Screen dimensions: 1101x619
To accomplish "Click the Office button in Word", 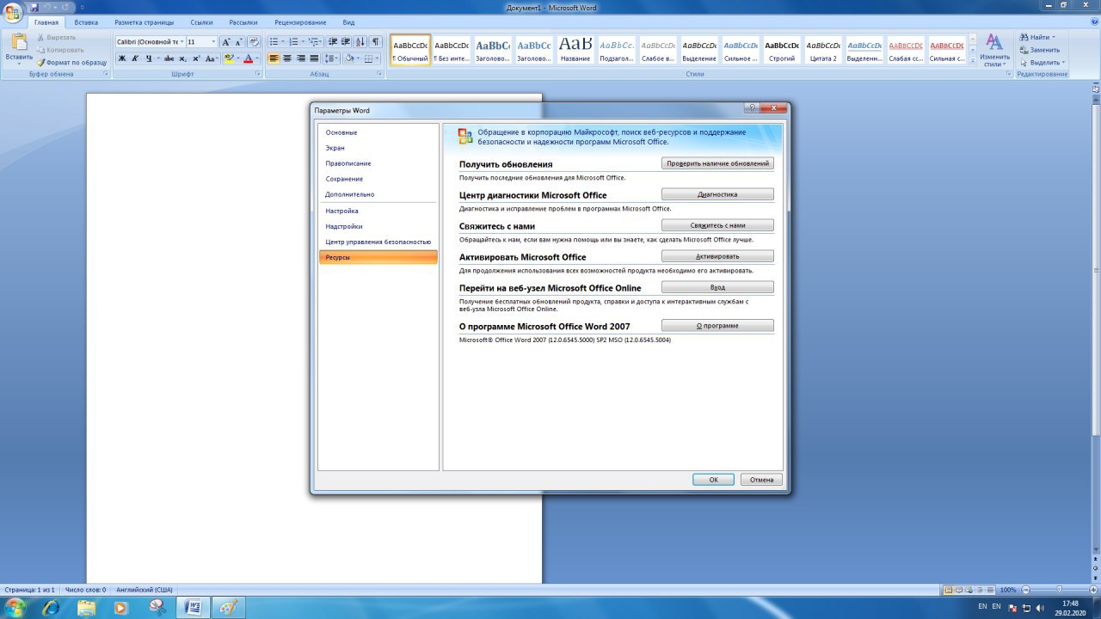I will coord(13,12).
